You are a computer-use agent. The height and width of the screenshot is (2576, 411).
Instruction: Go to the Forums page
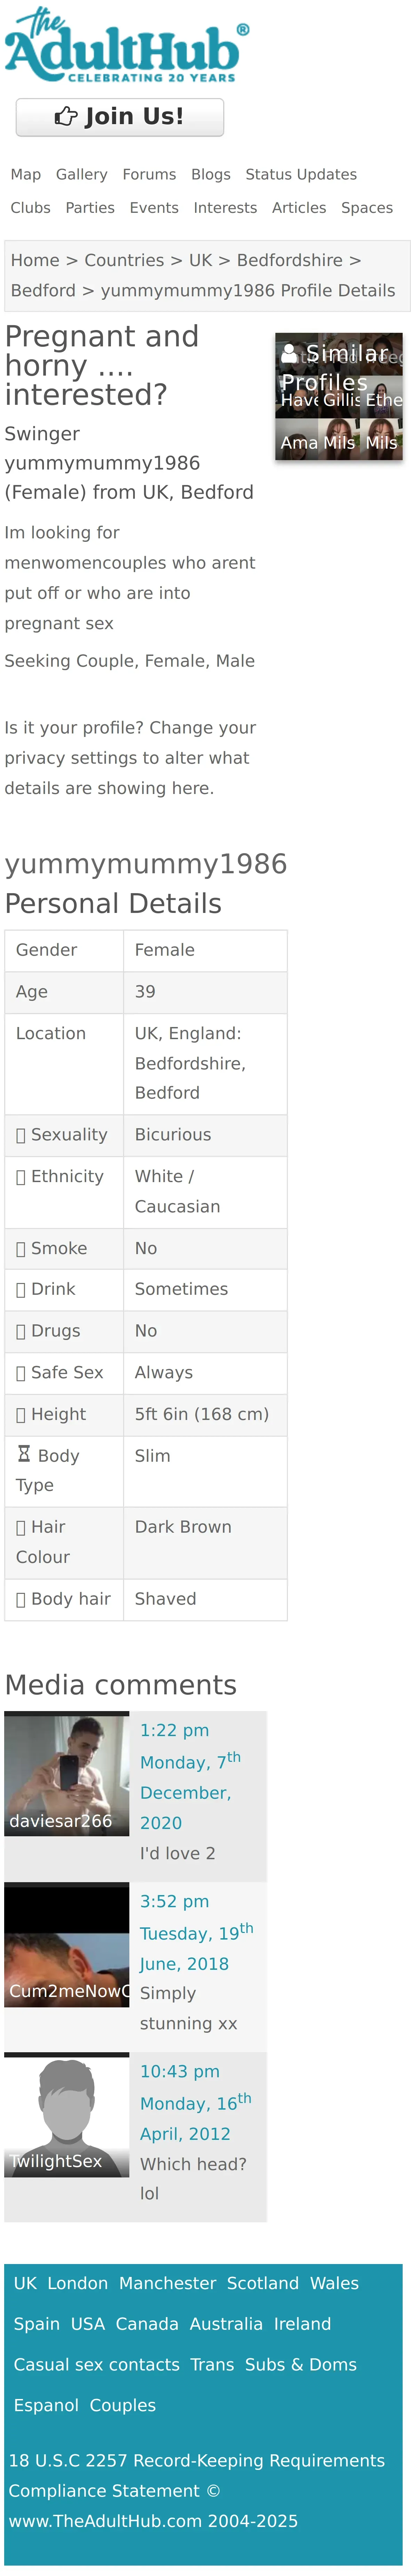(149, 174)
